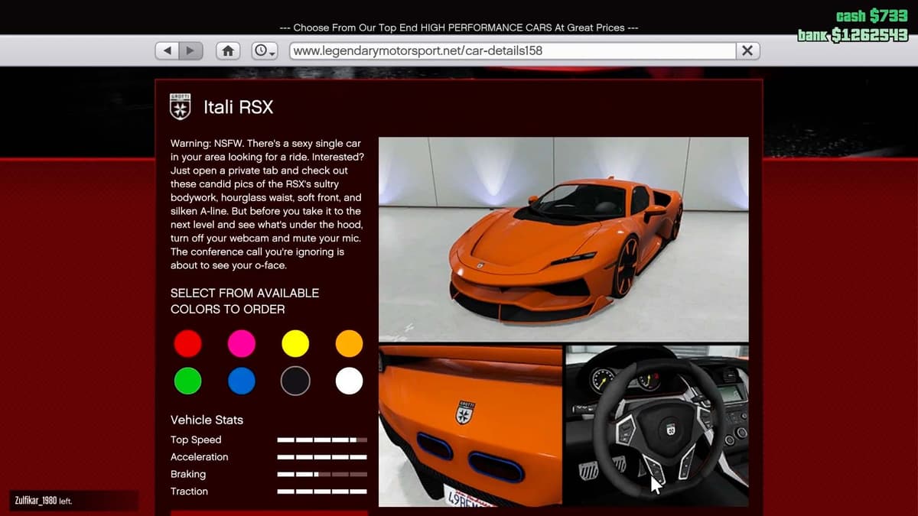The width and height of the screenshot is (918, 516).
Task: Select the black color swatch
Action: coord(295,381)
